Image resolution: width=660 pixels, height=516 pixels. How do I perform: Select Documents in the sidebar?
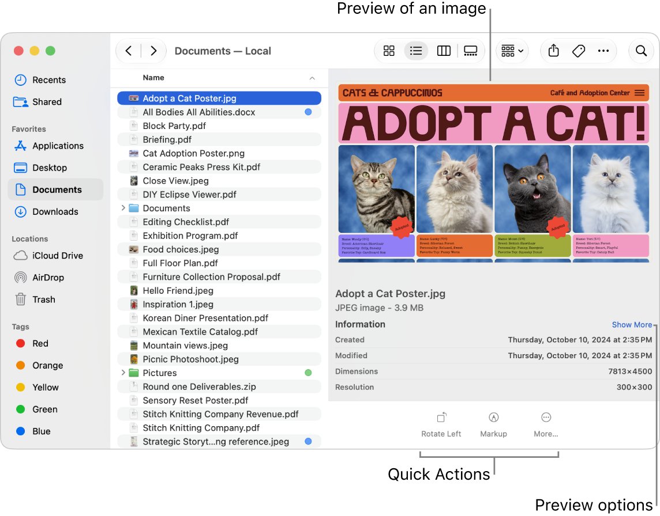tap(55, 189)
